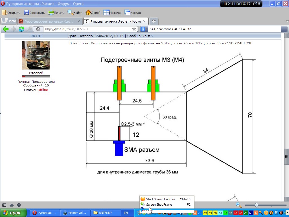Click the security shield tray icon
The image size is (289, 217).
[x=276, y=213]
